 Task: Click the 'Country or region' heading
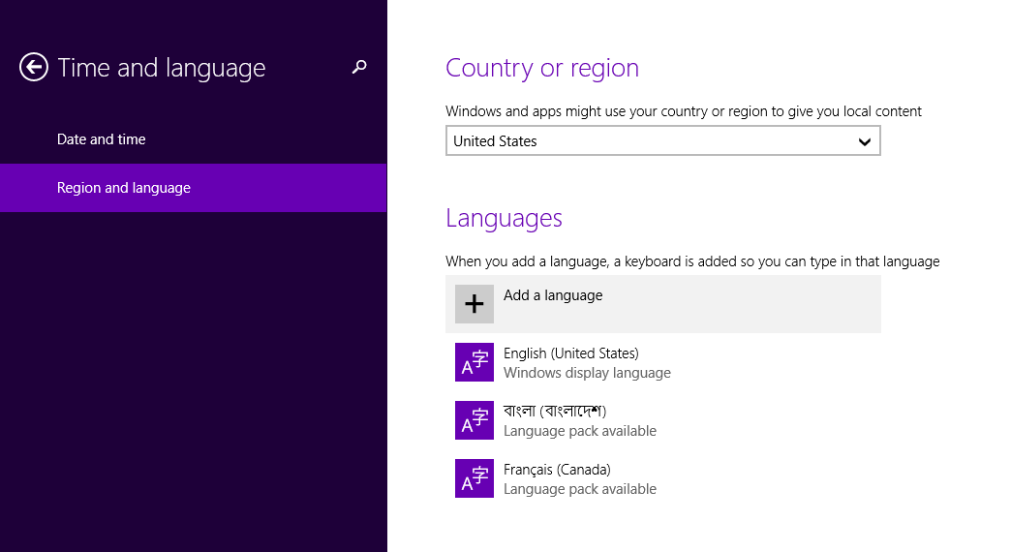541,68
